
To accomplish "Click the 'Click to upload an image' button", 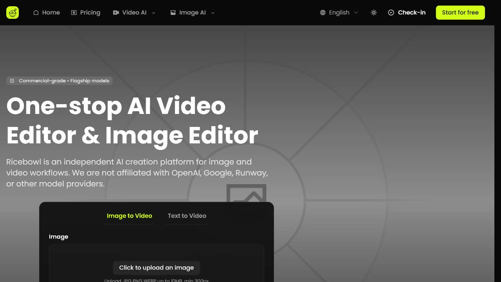I will click(x=157, y=268).
